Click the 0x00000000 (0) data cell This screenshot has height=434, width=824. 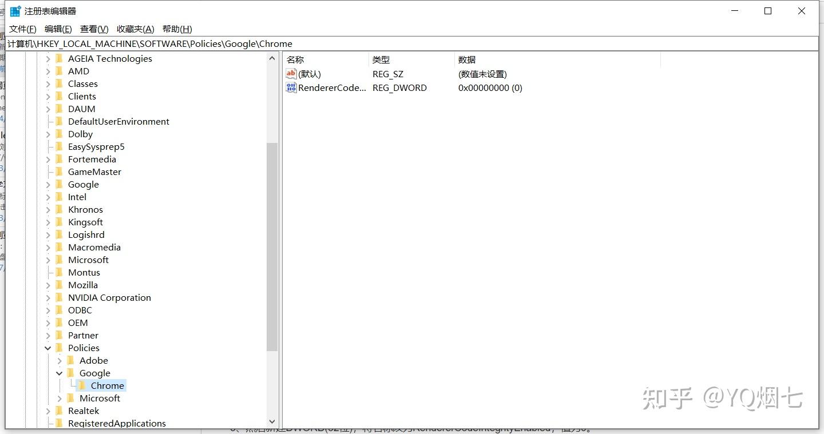[490, 87]
